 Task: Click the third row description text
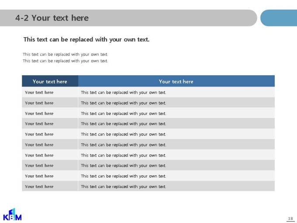[x=124, y=113]
